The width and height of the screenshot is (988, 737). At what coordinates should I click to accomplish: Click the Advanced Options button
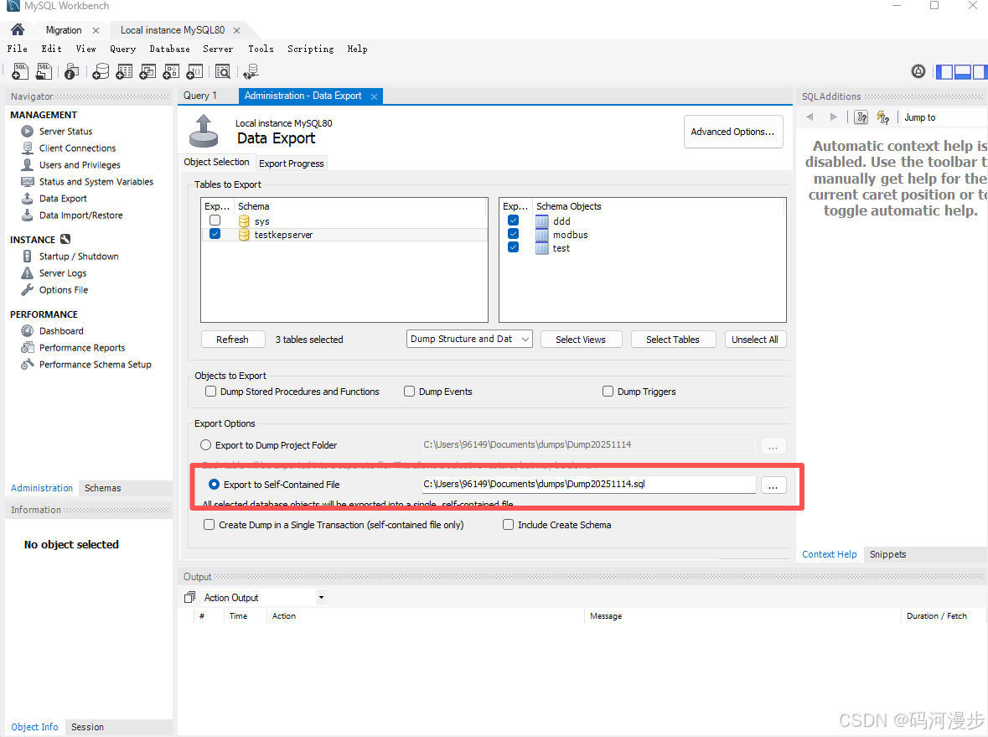pyautogui.click(x=733, y=132)
